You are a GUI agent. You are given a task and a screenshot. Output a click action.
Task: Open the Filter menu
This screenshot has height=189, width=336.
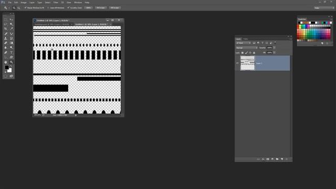pos(56,2)
